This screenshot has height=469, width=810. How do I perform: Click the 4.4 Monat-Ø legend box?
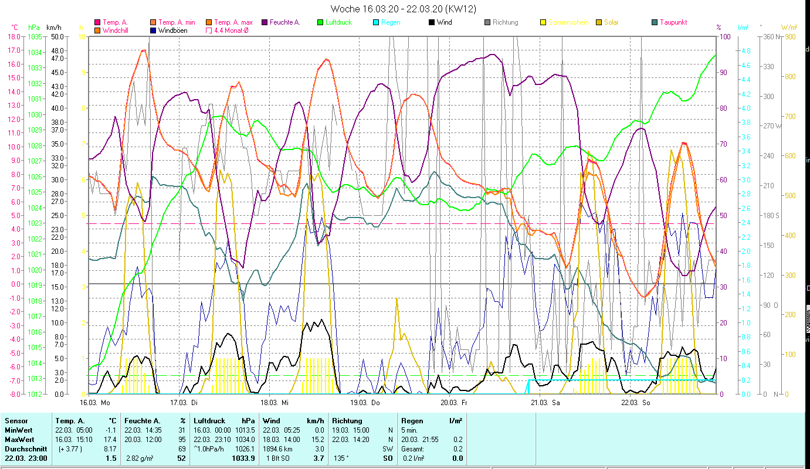tap(209, 30)
